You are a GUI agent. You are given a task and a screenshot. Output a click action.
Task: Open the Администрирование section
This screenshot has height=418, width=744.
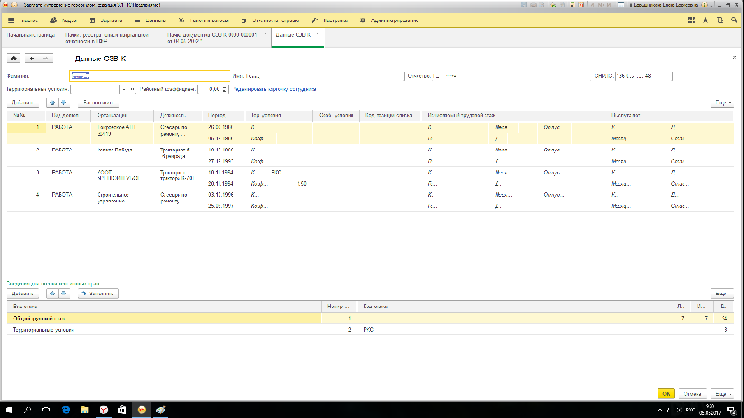tap(389, 20)
